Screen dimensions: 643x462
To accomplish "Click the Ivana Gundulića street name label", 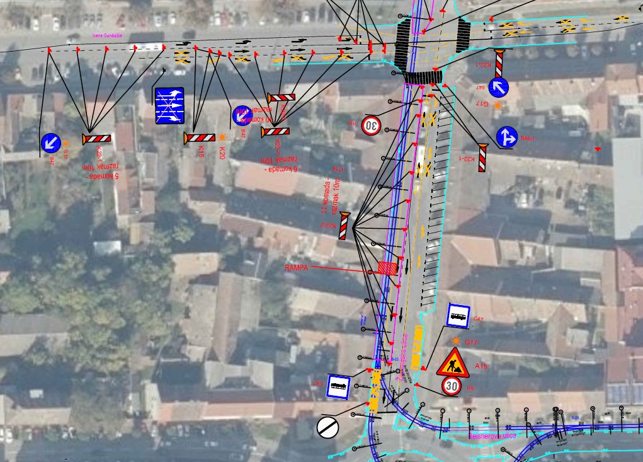I will (106, 37).
